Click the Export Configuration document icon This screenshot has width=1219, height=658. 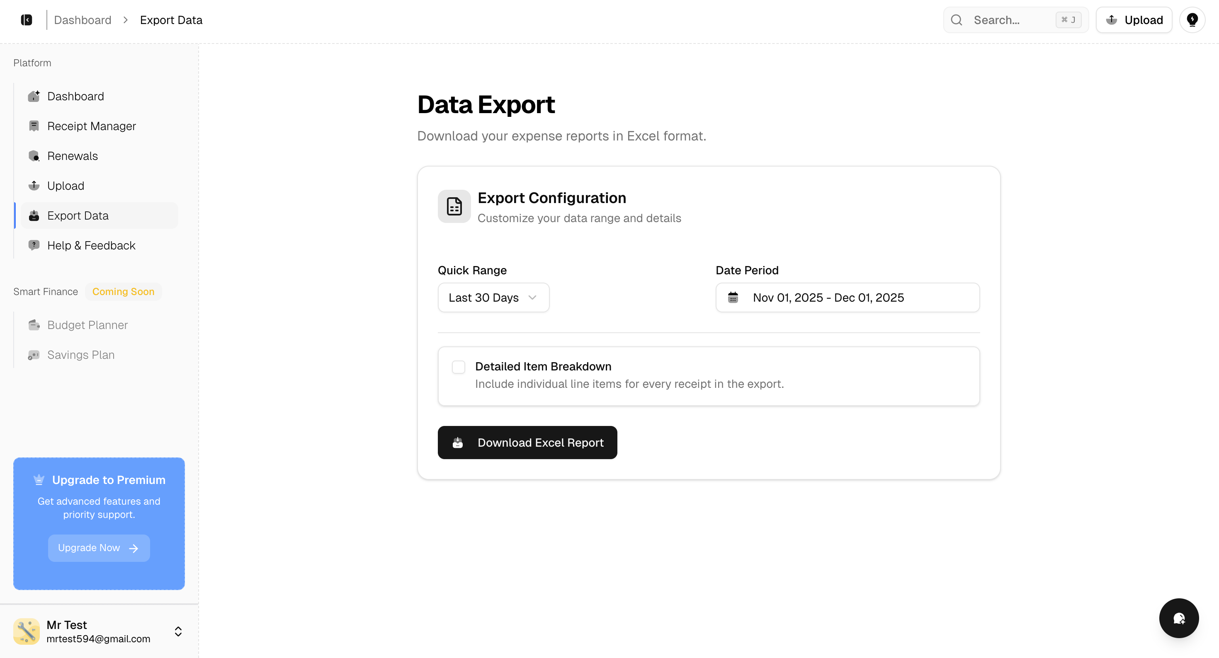pos(454,206)
